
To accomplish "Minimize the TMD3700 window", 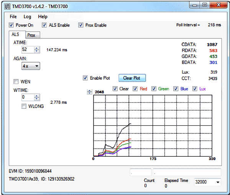I will point(195,5).
